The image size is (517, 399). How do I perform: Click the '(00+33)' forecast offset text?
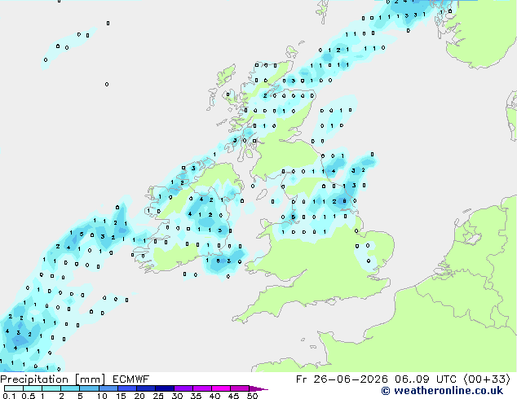(x=487, y=379)
